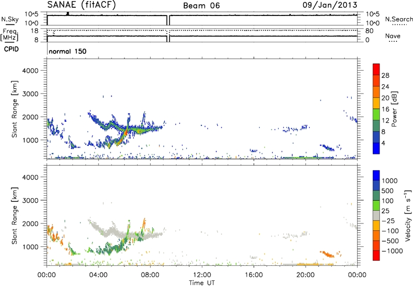The height and width of the screenshot is (286, 413).
Task: Click the 08:00 time tick label
Action: 150,275
